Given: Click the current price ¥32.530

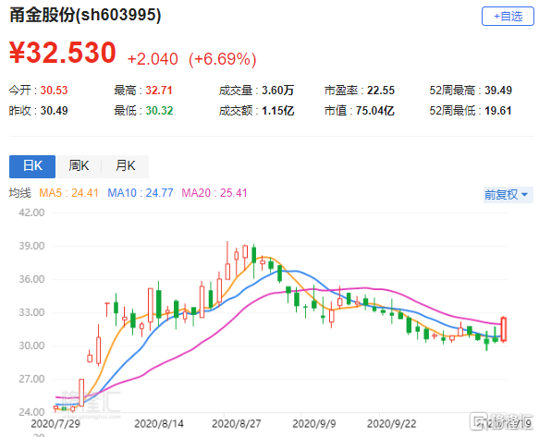Looking at the screenshot, I should pos(63,53).
